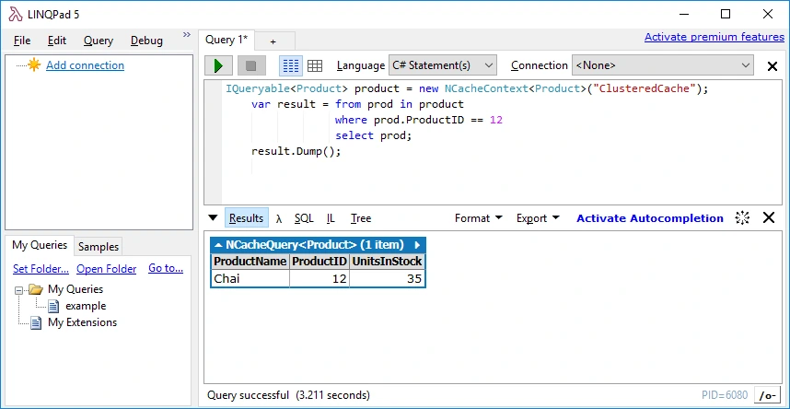The width and height of the screenshot is (790, 409).
Task: Click the LINQPad logo in title bar
Action: (x=16, y=14)
